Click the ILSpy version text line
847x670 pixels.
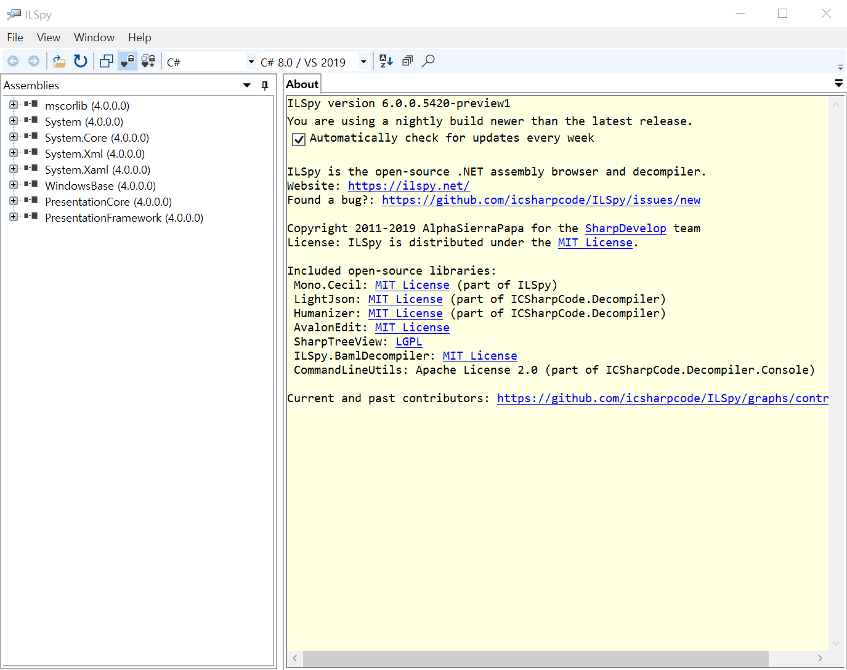point(399,103)
